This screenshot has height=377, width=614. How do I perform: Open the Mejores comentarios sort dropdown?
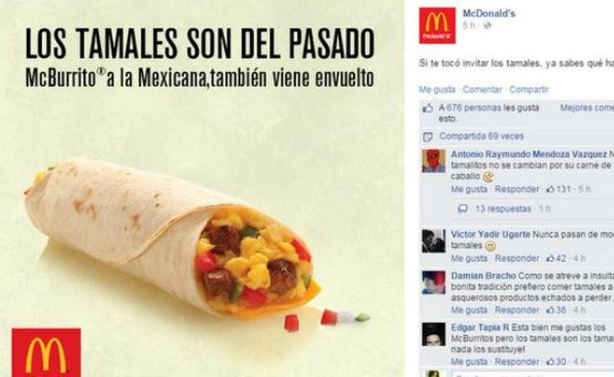(x=587, y=108)
